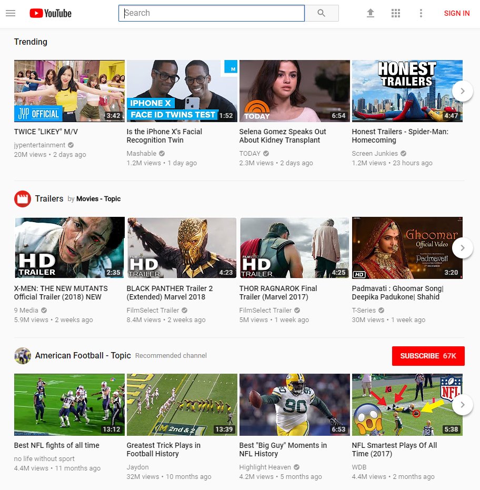Show next videos in Trailers row
The image size is (480, 490).
463,248
